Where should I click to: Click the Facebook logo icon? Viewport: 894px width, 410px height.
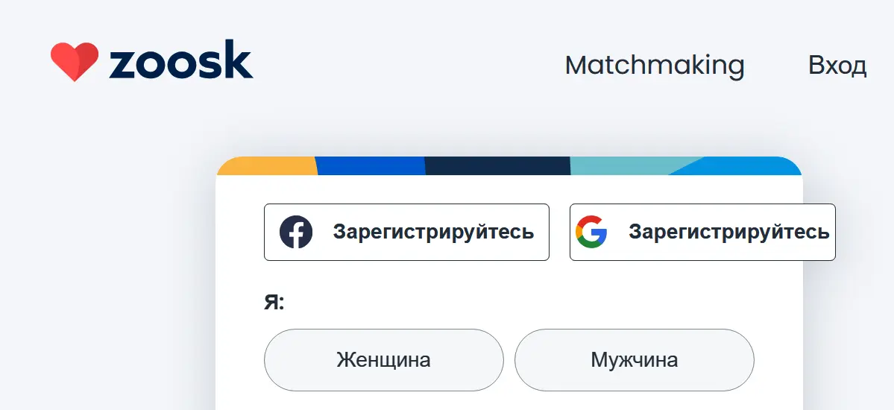point(296,232)
